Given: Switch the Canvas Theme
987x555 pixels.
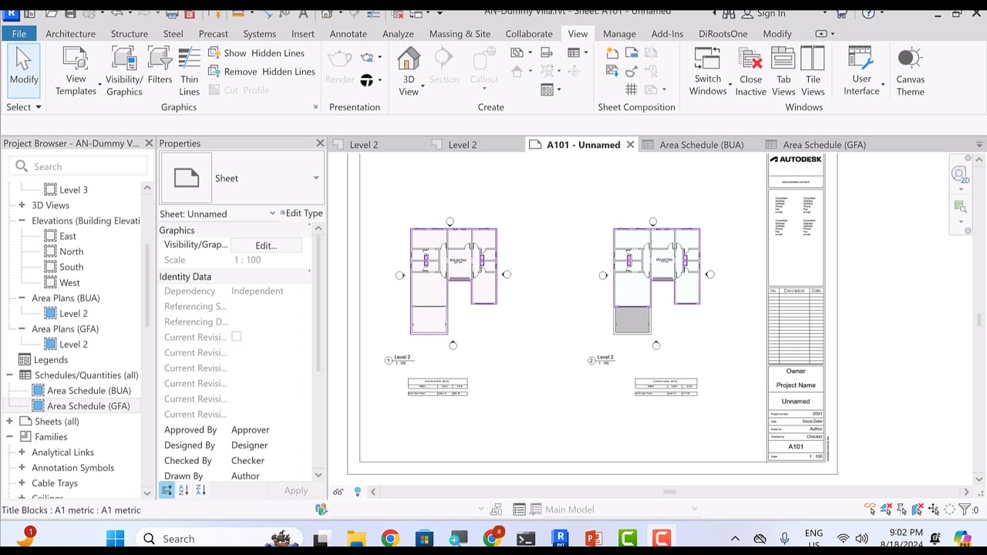Looking at the screenshot, I should 910,71.
